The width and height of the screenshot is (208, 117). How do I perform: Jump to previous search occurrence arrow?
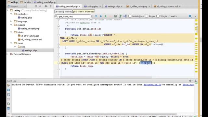click(96, 16)
